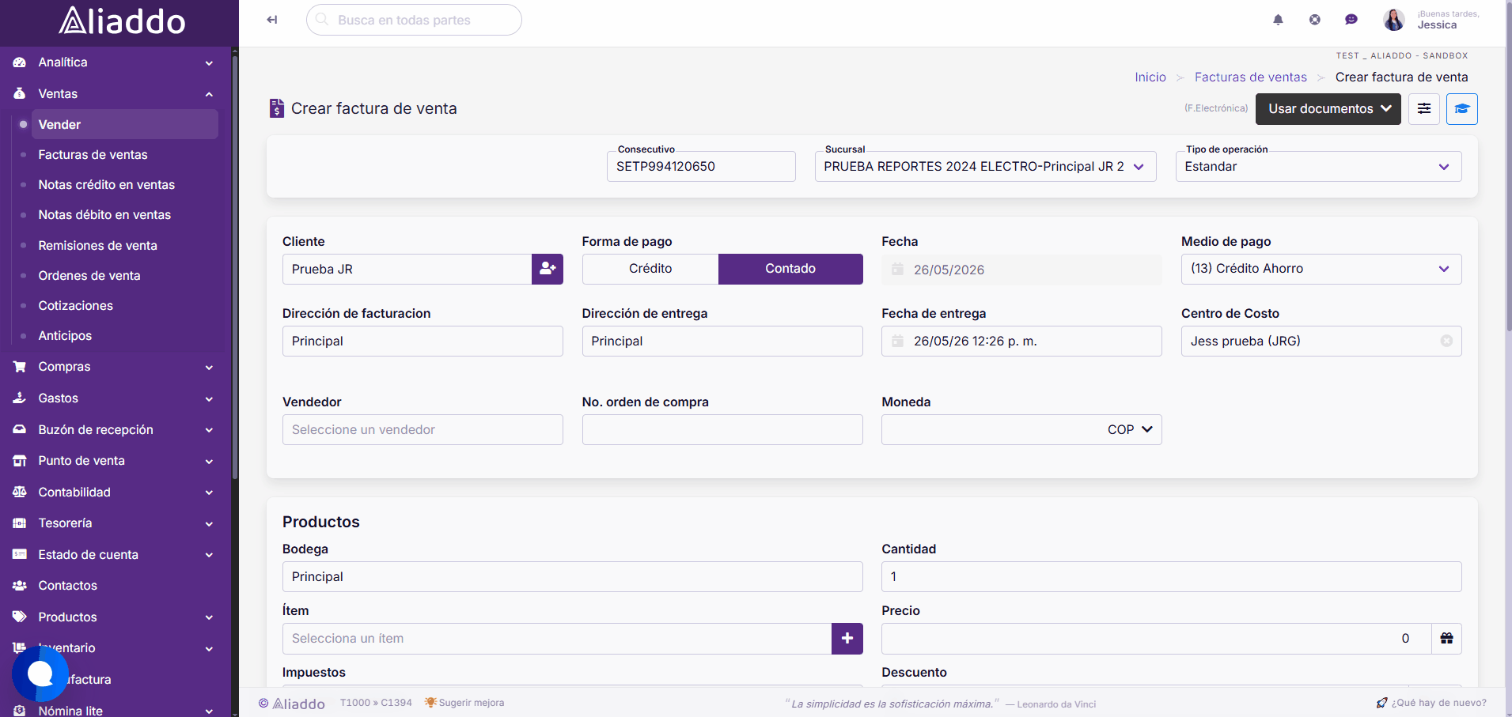Collapse sidebar using the back arrow icon

272,20
